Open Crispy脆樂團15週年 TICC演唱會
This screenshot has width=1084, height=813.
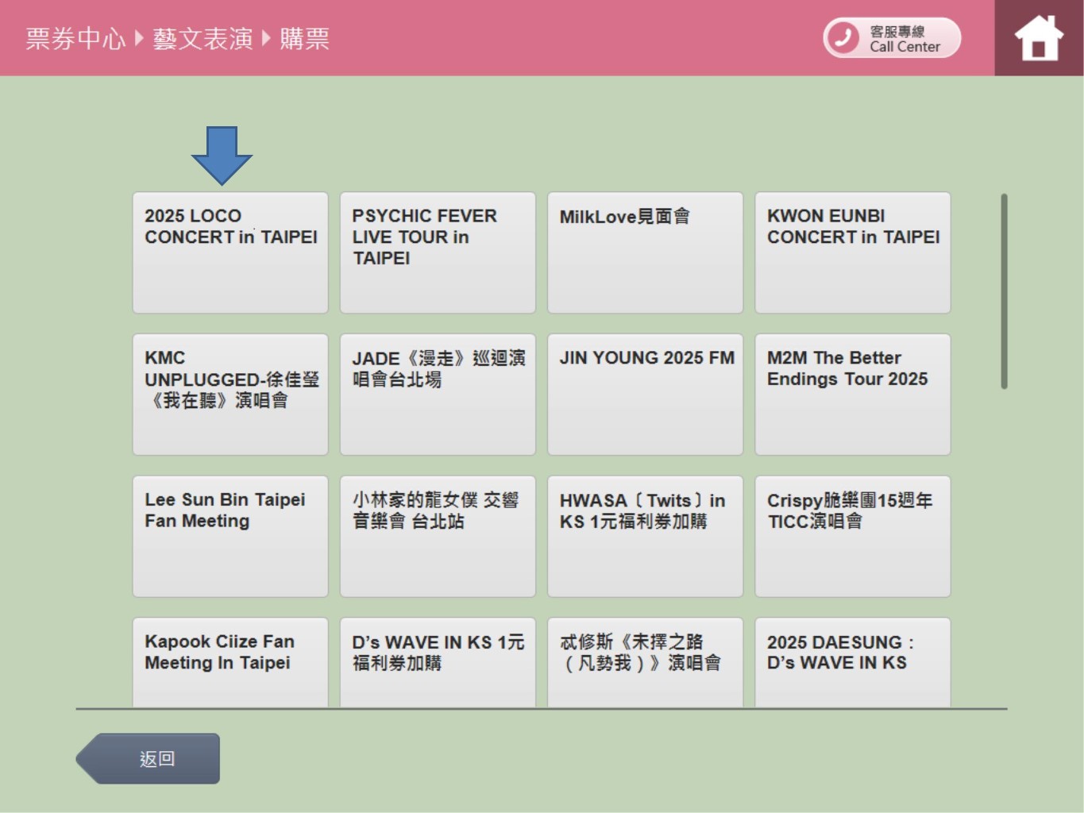pyautogui.click(x=852, y=536)
